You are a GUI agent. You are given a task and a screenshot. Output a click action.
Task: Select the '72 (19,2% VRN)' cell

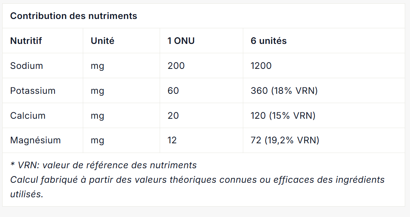[285, 140]
